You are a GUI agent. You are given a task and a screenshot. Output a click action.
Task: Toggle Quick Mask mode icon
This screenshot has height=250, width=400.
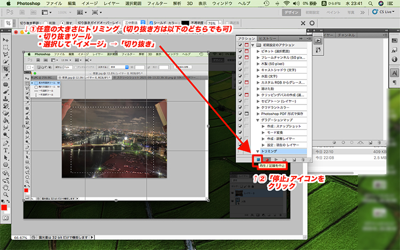(x=6, y=218)
